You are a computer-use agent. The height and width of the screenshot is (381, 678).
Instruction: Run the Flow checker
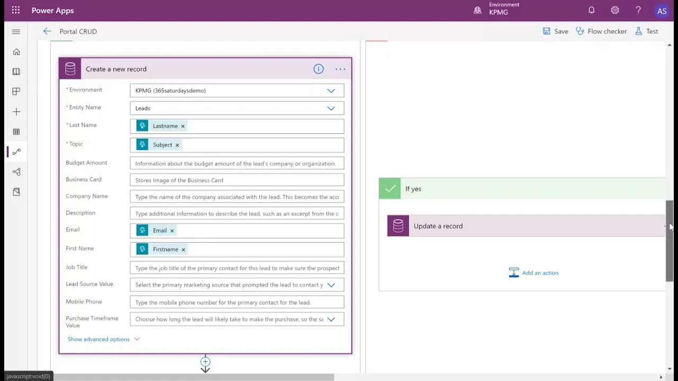click(601, 31)
